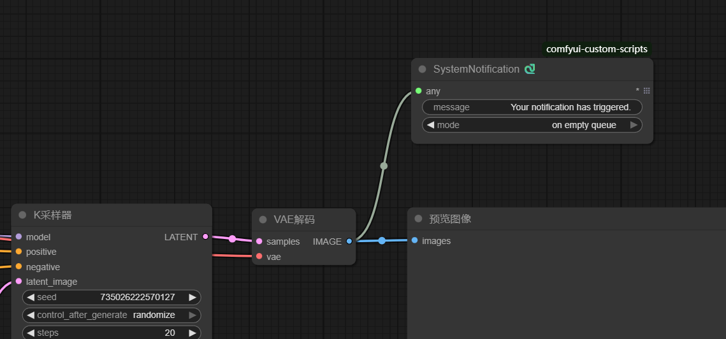
Task: Click the blue IMAGE output socket
Action: click(x=349, y=242)
